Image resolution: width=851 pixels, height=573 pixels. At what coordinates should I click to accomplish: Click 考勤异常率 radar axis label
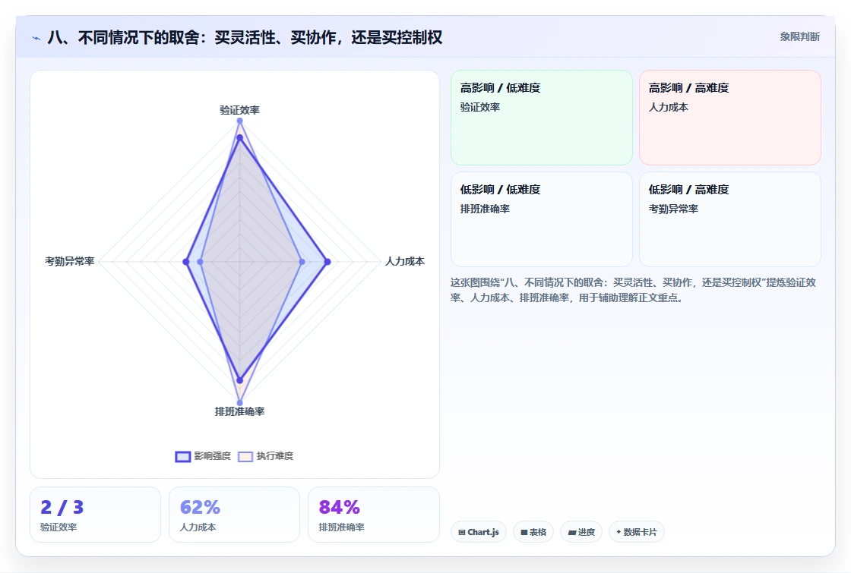69,261
